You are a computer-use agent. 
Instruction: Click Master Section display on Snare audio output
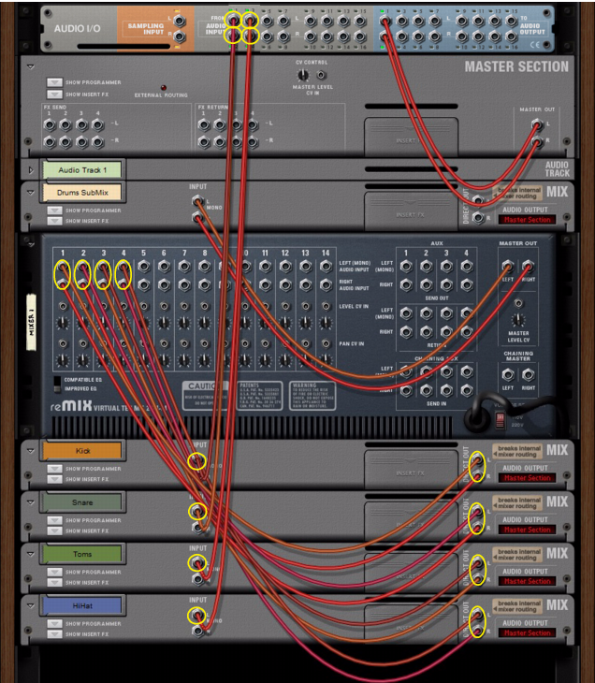527,530
